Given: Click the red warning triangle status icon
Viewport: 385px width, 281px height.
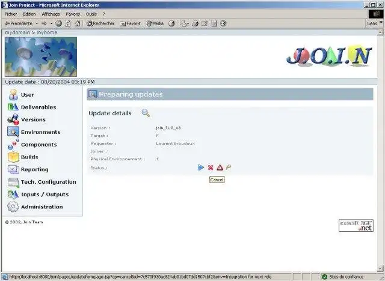Looking at the screenshot, I should click(220, 168).
